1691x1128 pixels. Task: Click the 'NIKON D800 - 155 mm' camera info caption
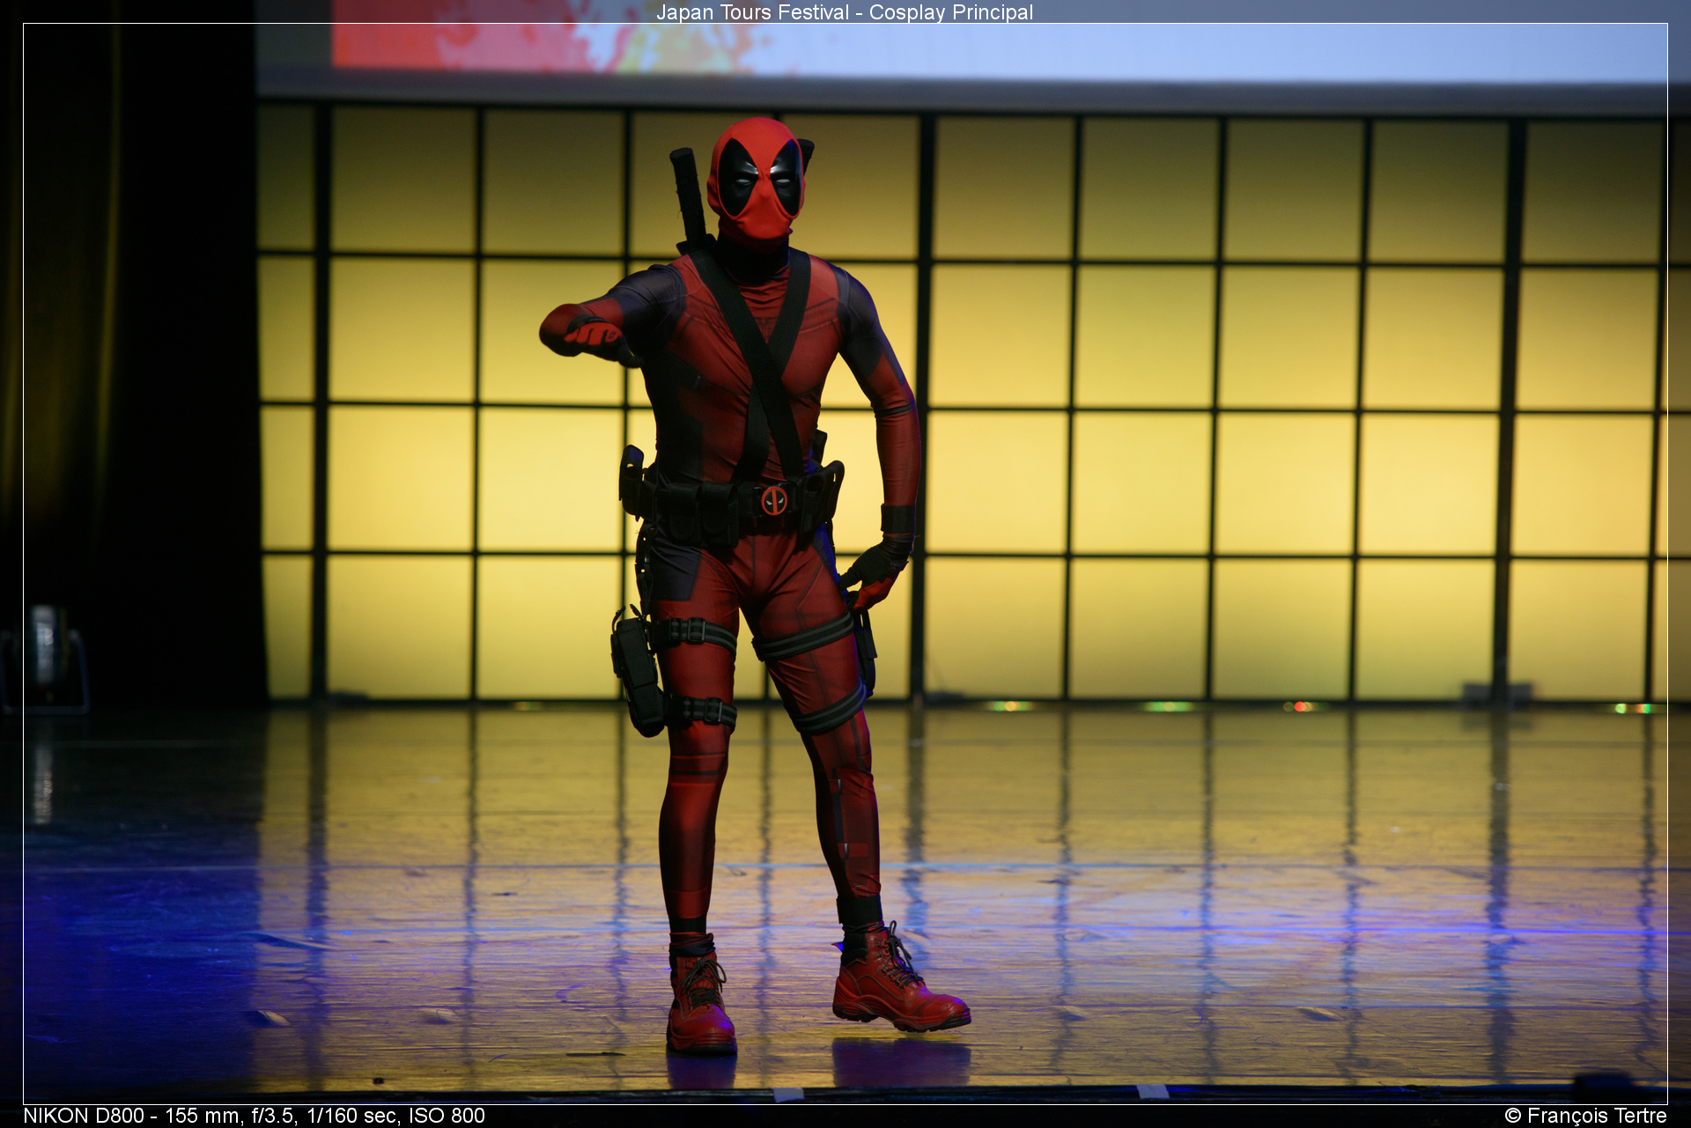(x=254, y=1116)
